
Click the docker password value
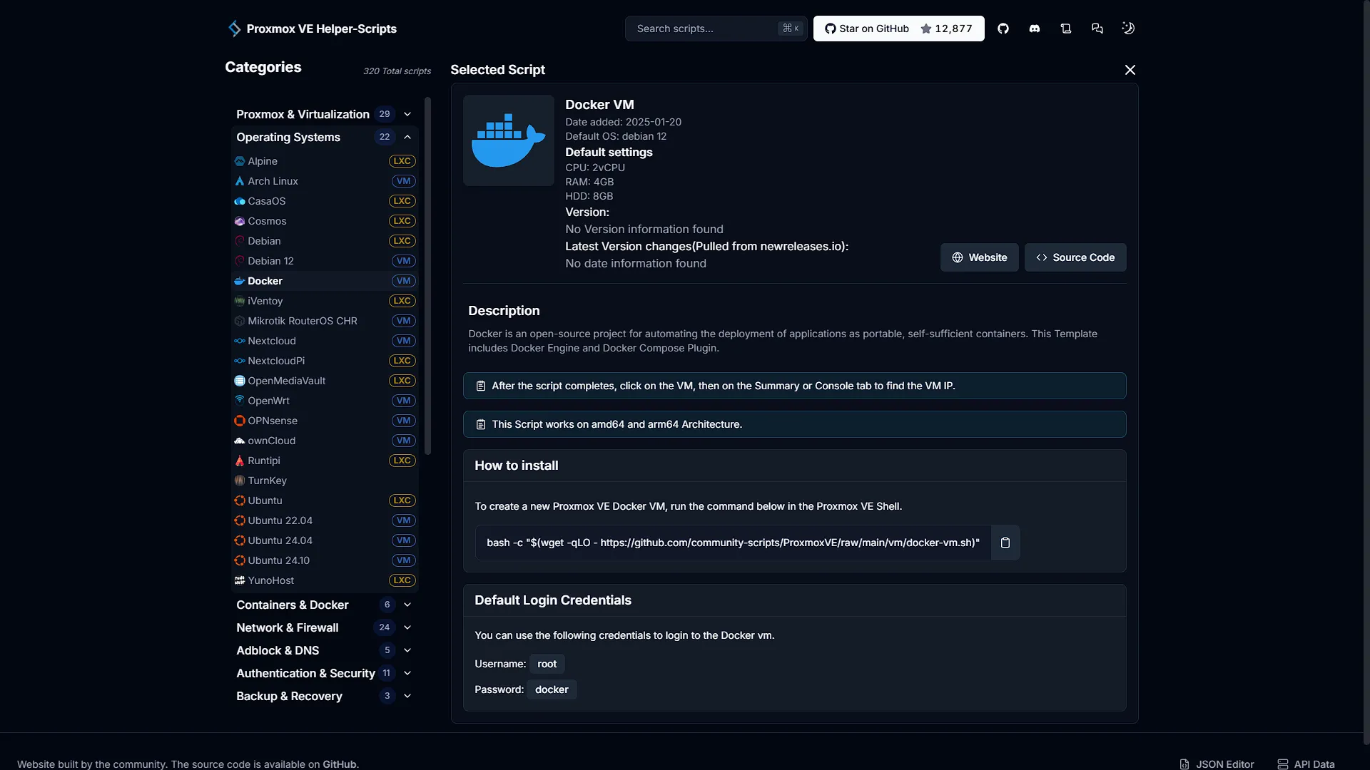coord(552,689)
